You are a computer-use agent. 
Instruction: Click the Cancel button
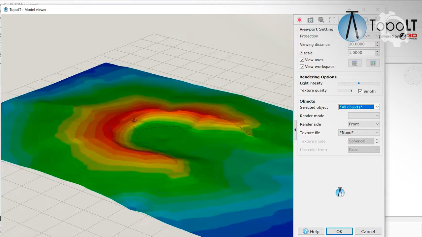[x=368, y=231]
